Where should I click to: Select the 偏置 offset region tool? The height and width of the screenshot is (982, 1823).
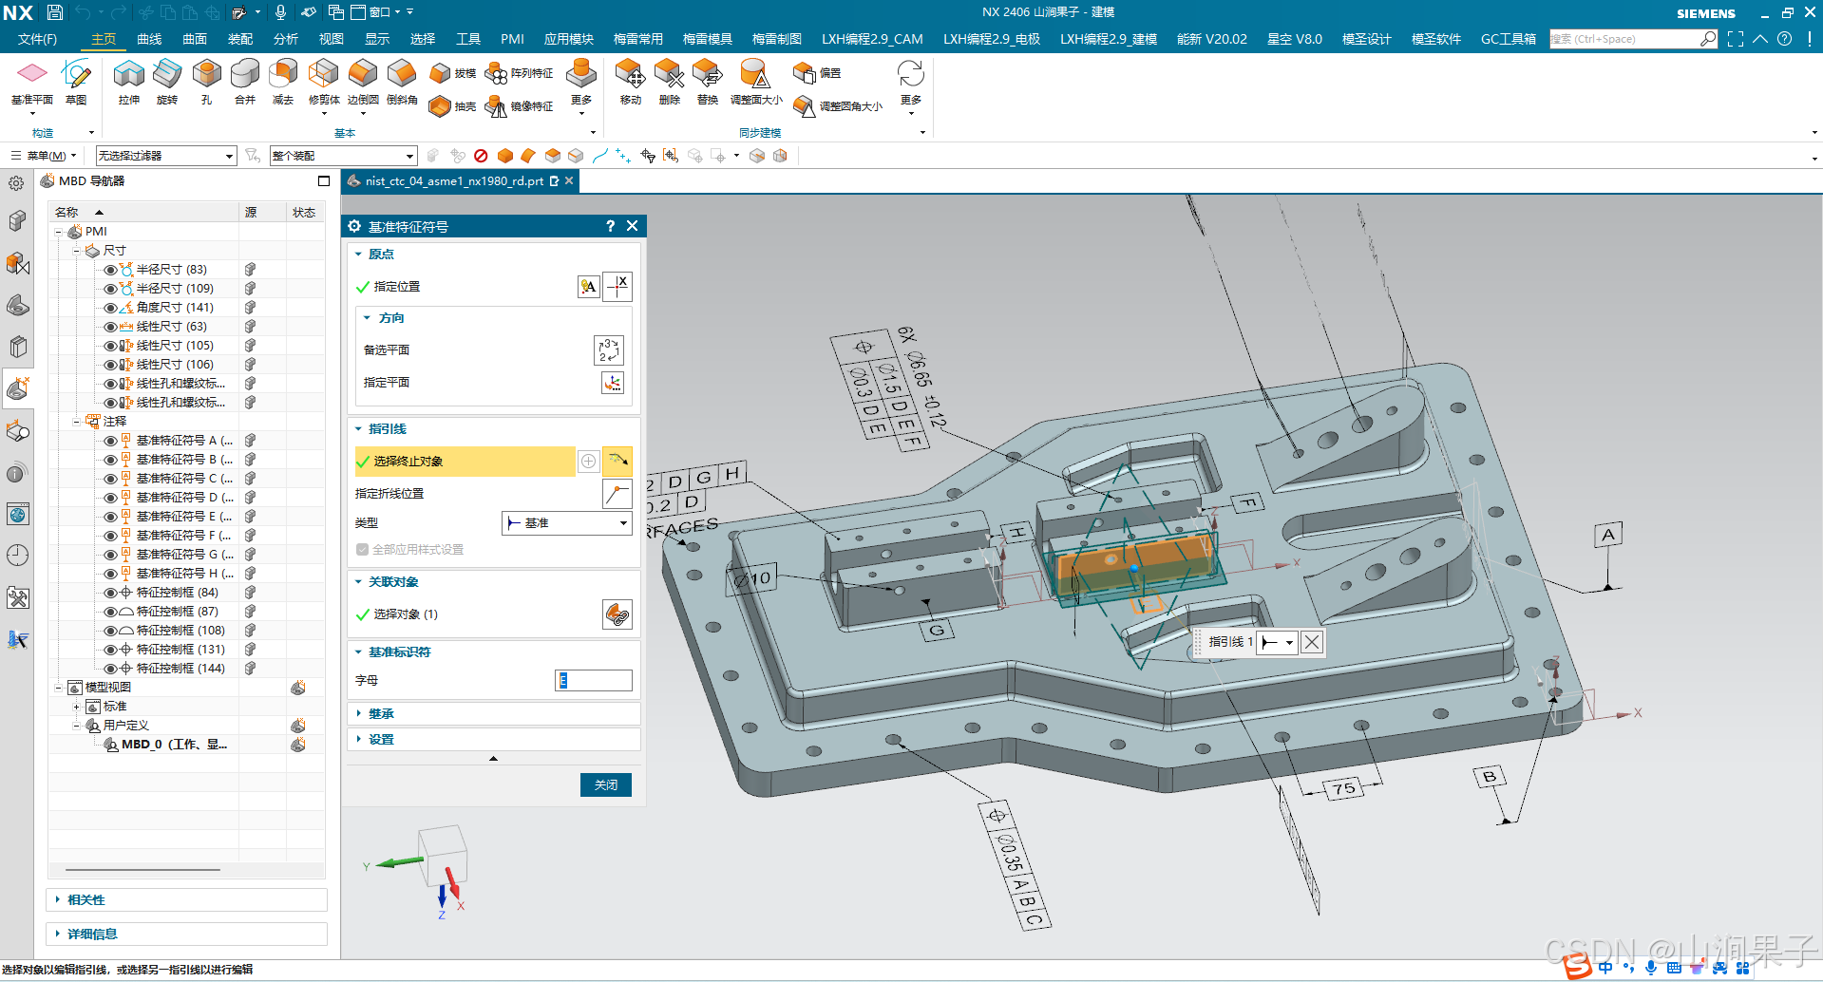pyautogui.click(x=817, y=73)
